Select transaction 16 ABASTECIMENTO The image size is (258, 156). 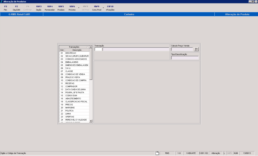(x=74, y=99)
